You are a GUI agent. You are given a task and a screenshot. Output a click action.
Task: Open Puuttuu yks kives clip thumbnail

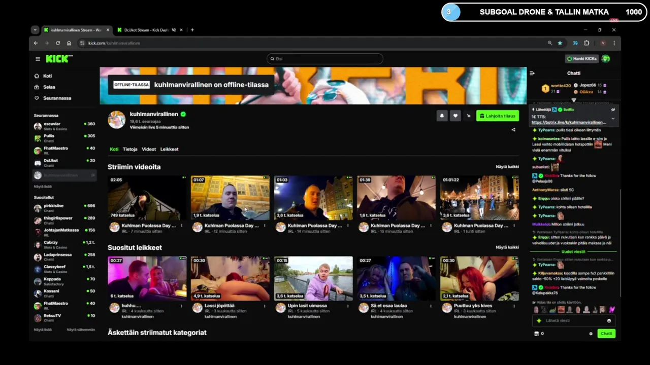[479, 278]
